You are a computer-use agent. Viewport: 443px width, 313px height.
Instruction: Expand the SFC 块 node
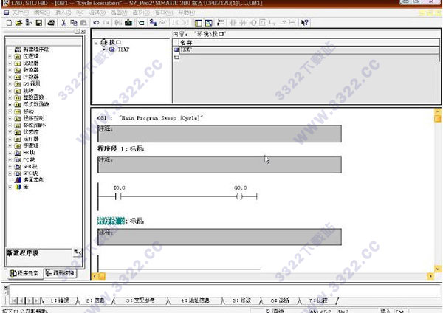point(10,173)
